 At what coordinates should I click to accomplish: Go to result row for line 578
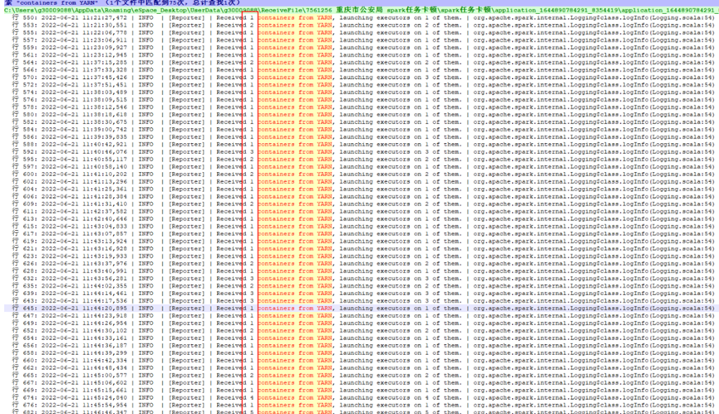click(362, 106)
